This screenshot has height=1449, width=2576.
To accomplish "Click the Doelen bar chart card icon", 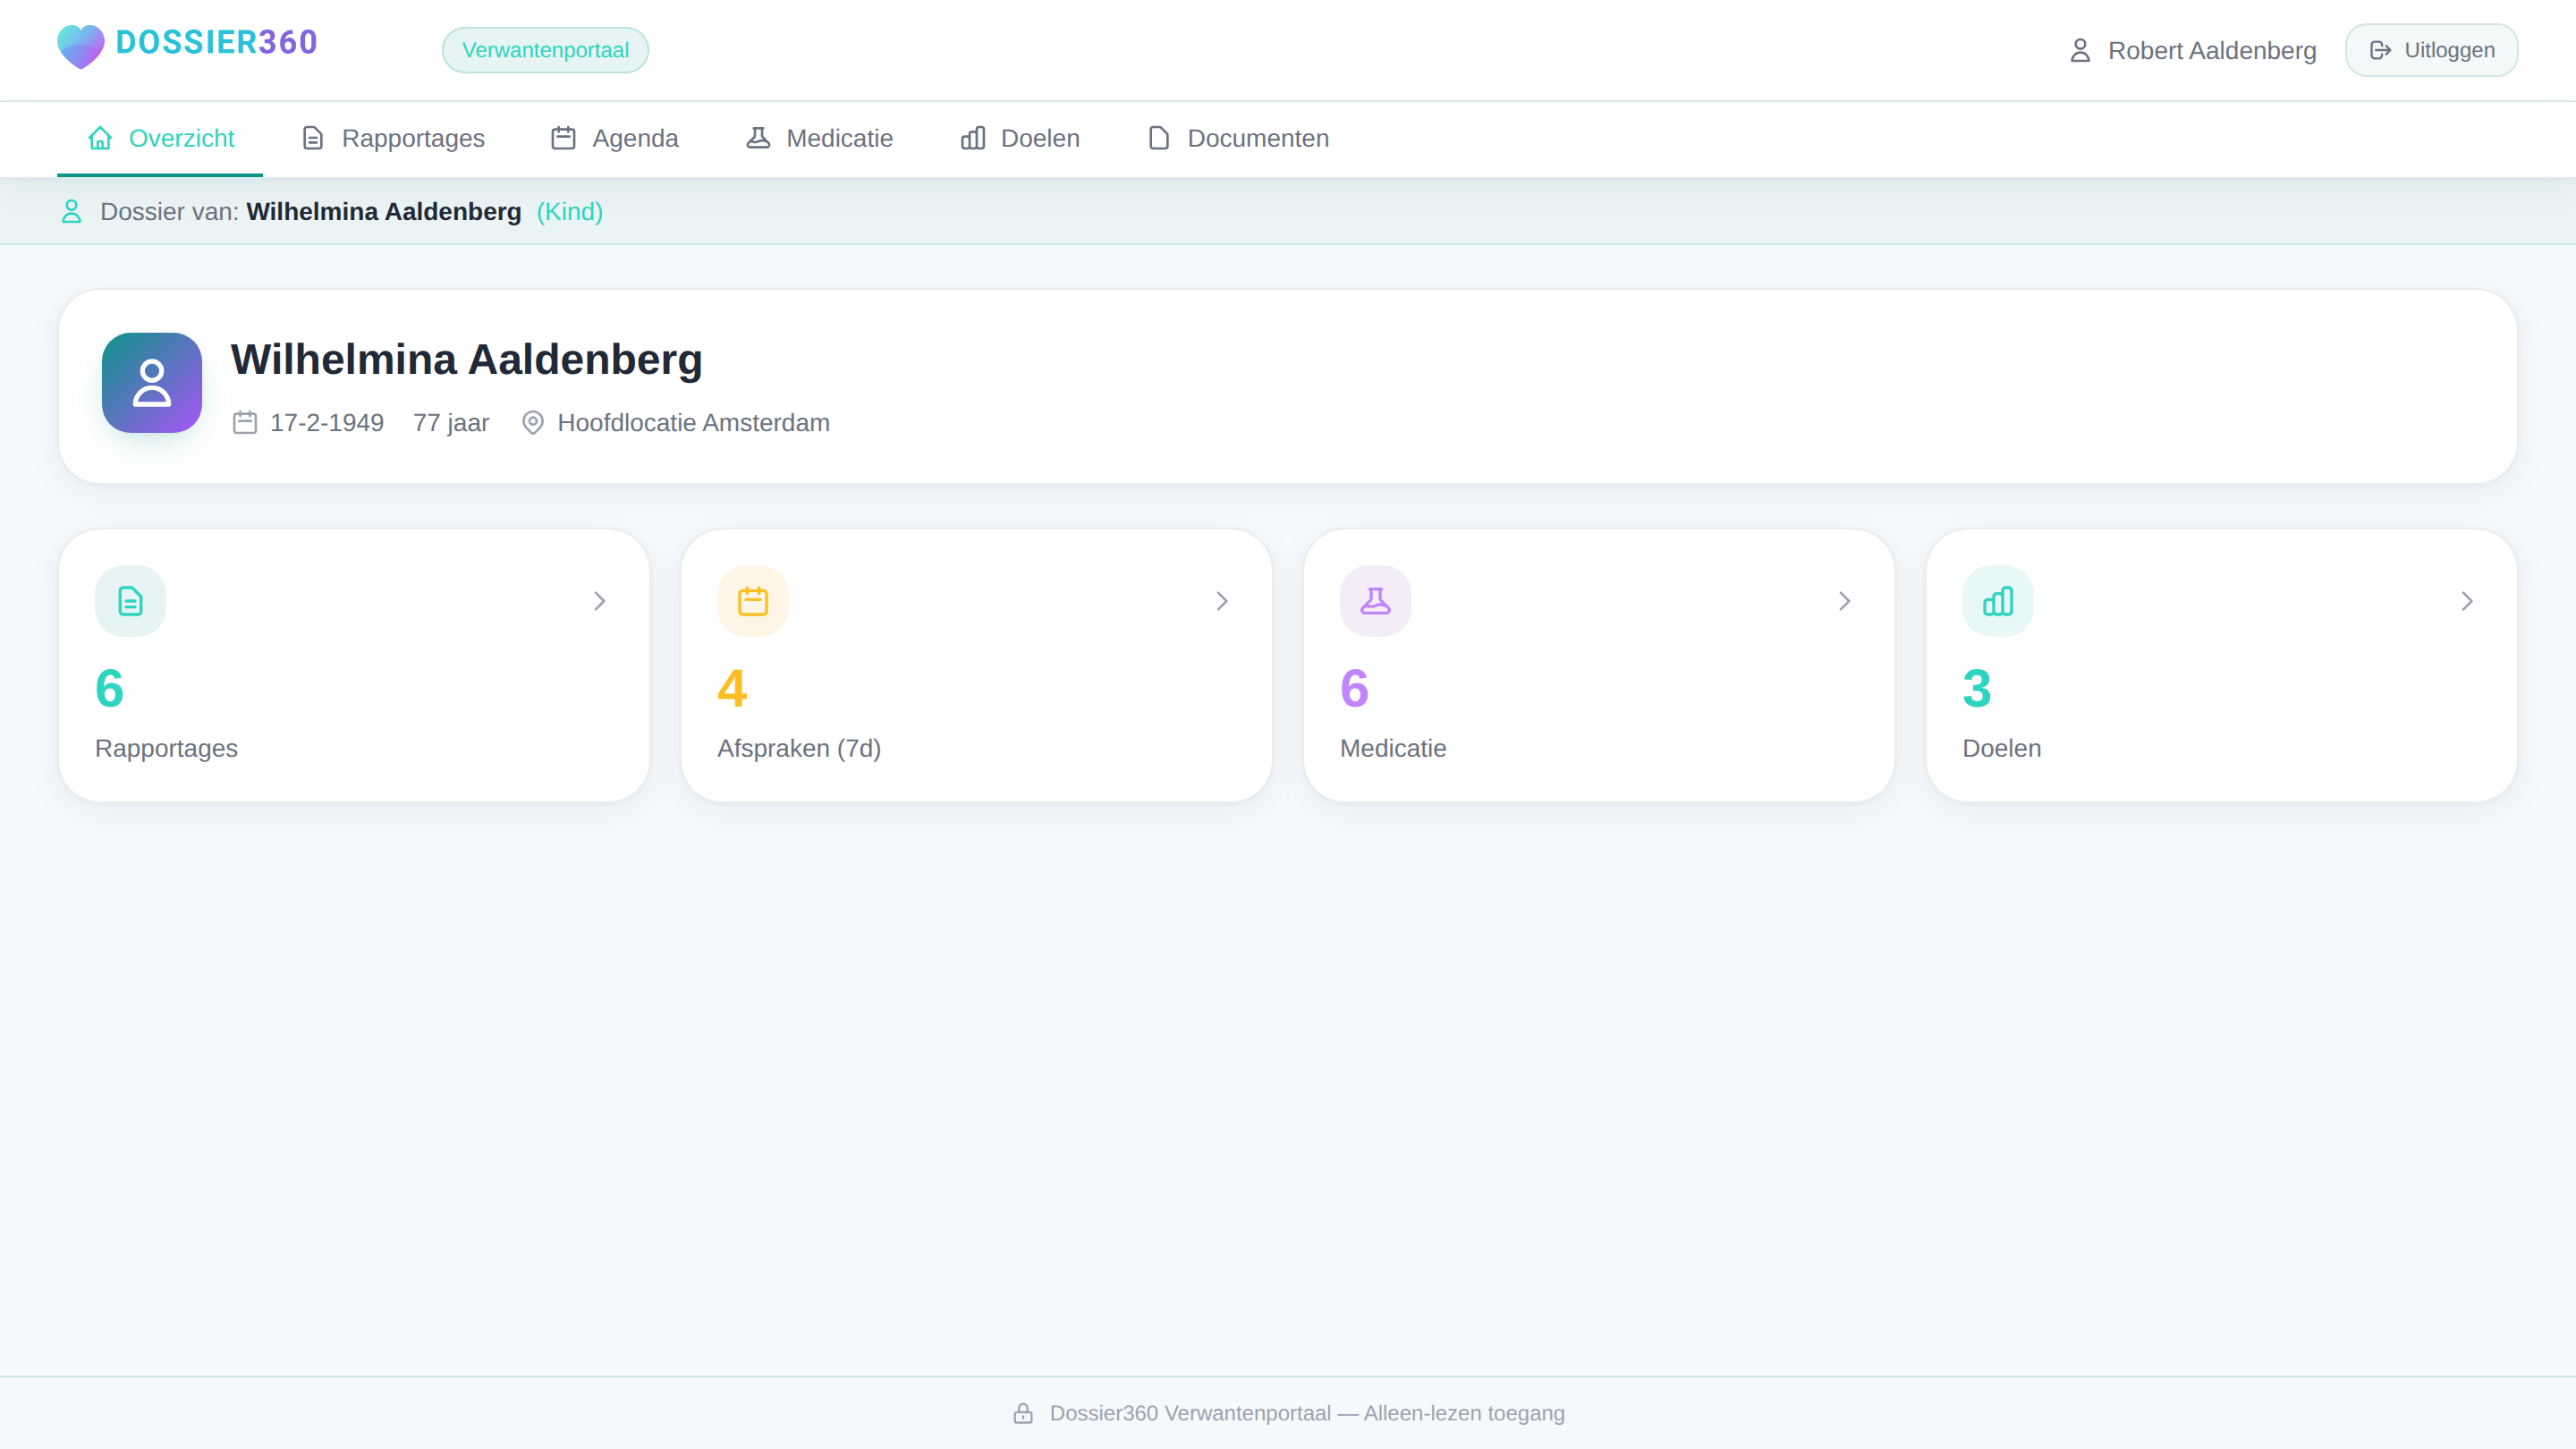I will pyautogui.click(x=1997, y=601).
